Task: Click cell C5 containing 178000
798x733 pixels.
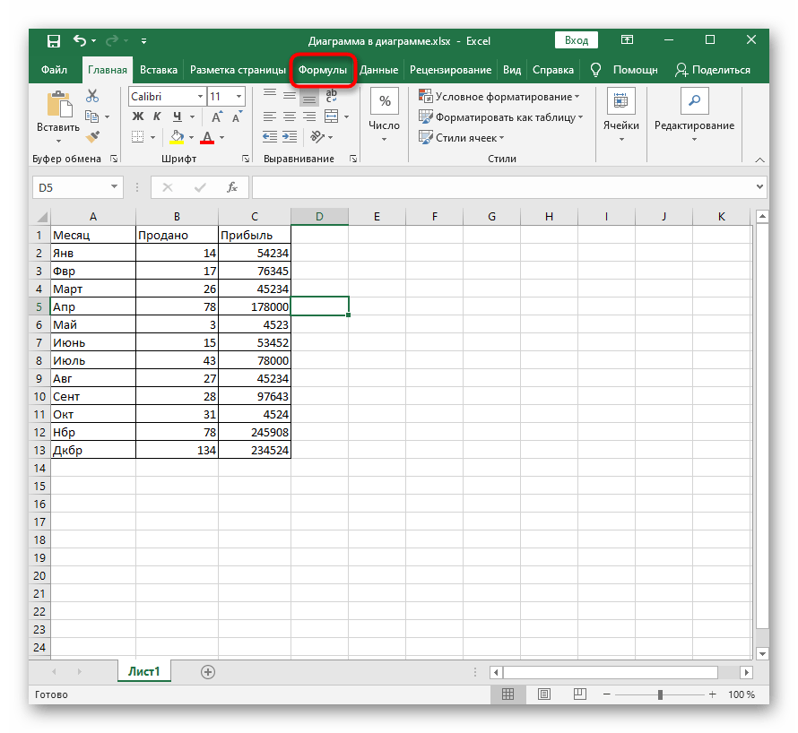Action: click(x=255, y=306)
